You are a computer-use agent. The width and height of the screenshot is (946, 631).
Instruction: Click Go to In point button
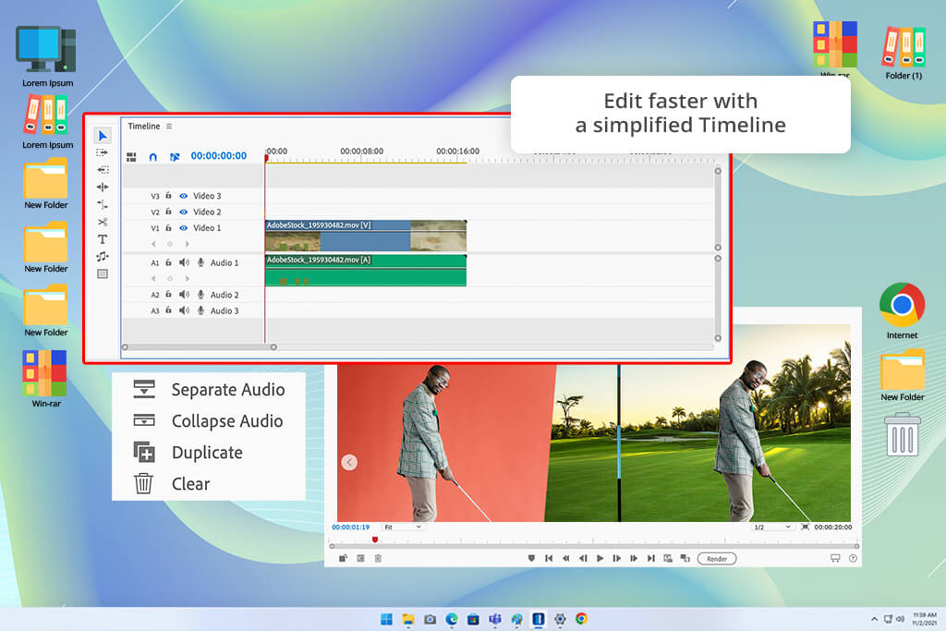[549, 559]
